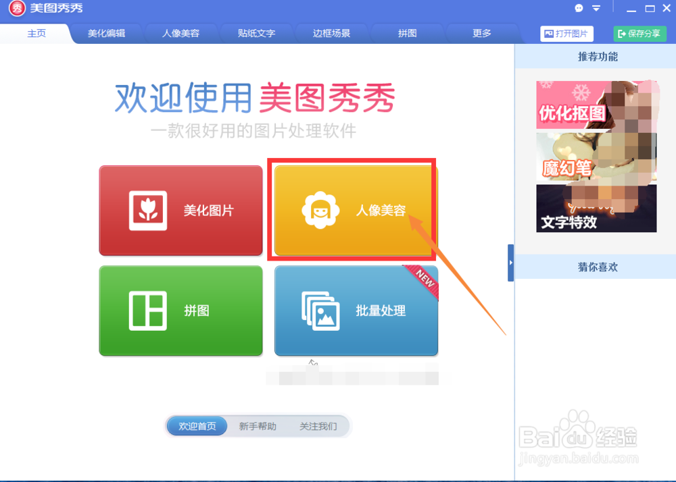Screen dimensions: 676x482
Task: Click the 猜你喜欢 panel header
Action: 598,267
